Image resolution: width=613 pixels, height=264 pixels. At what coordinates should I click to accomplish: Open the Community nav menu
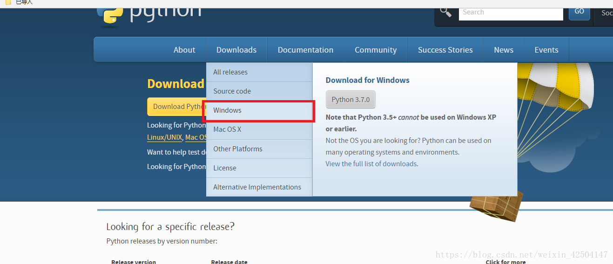point(376,50)
